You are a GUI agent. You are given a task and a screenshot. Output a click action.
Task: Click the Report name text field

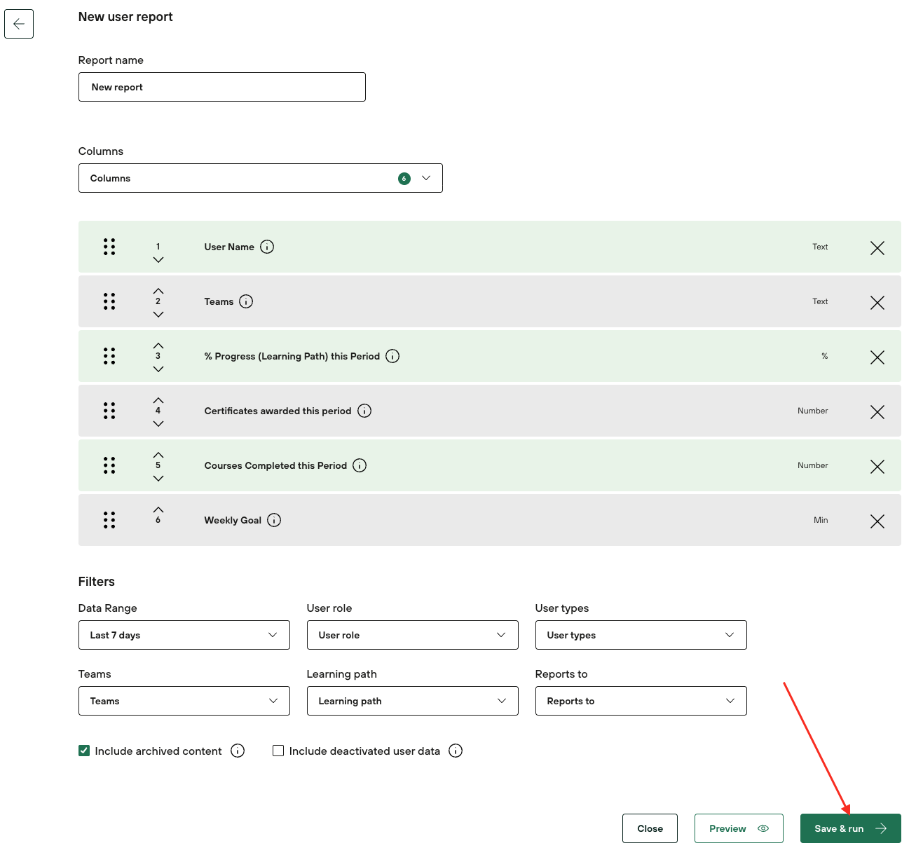coord(221,87)
